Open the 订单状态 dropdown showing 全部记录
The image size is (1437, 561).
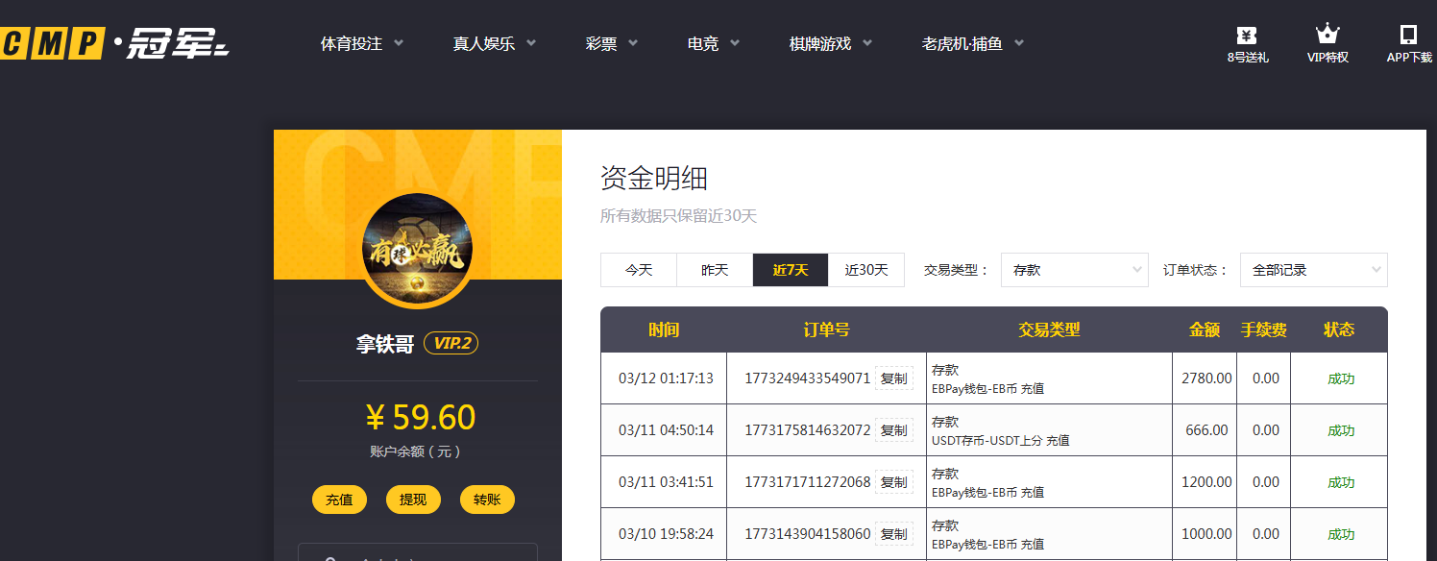(1313, 270)
